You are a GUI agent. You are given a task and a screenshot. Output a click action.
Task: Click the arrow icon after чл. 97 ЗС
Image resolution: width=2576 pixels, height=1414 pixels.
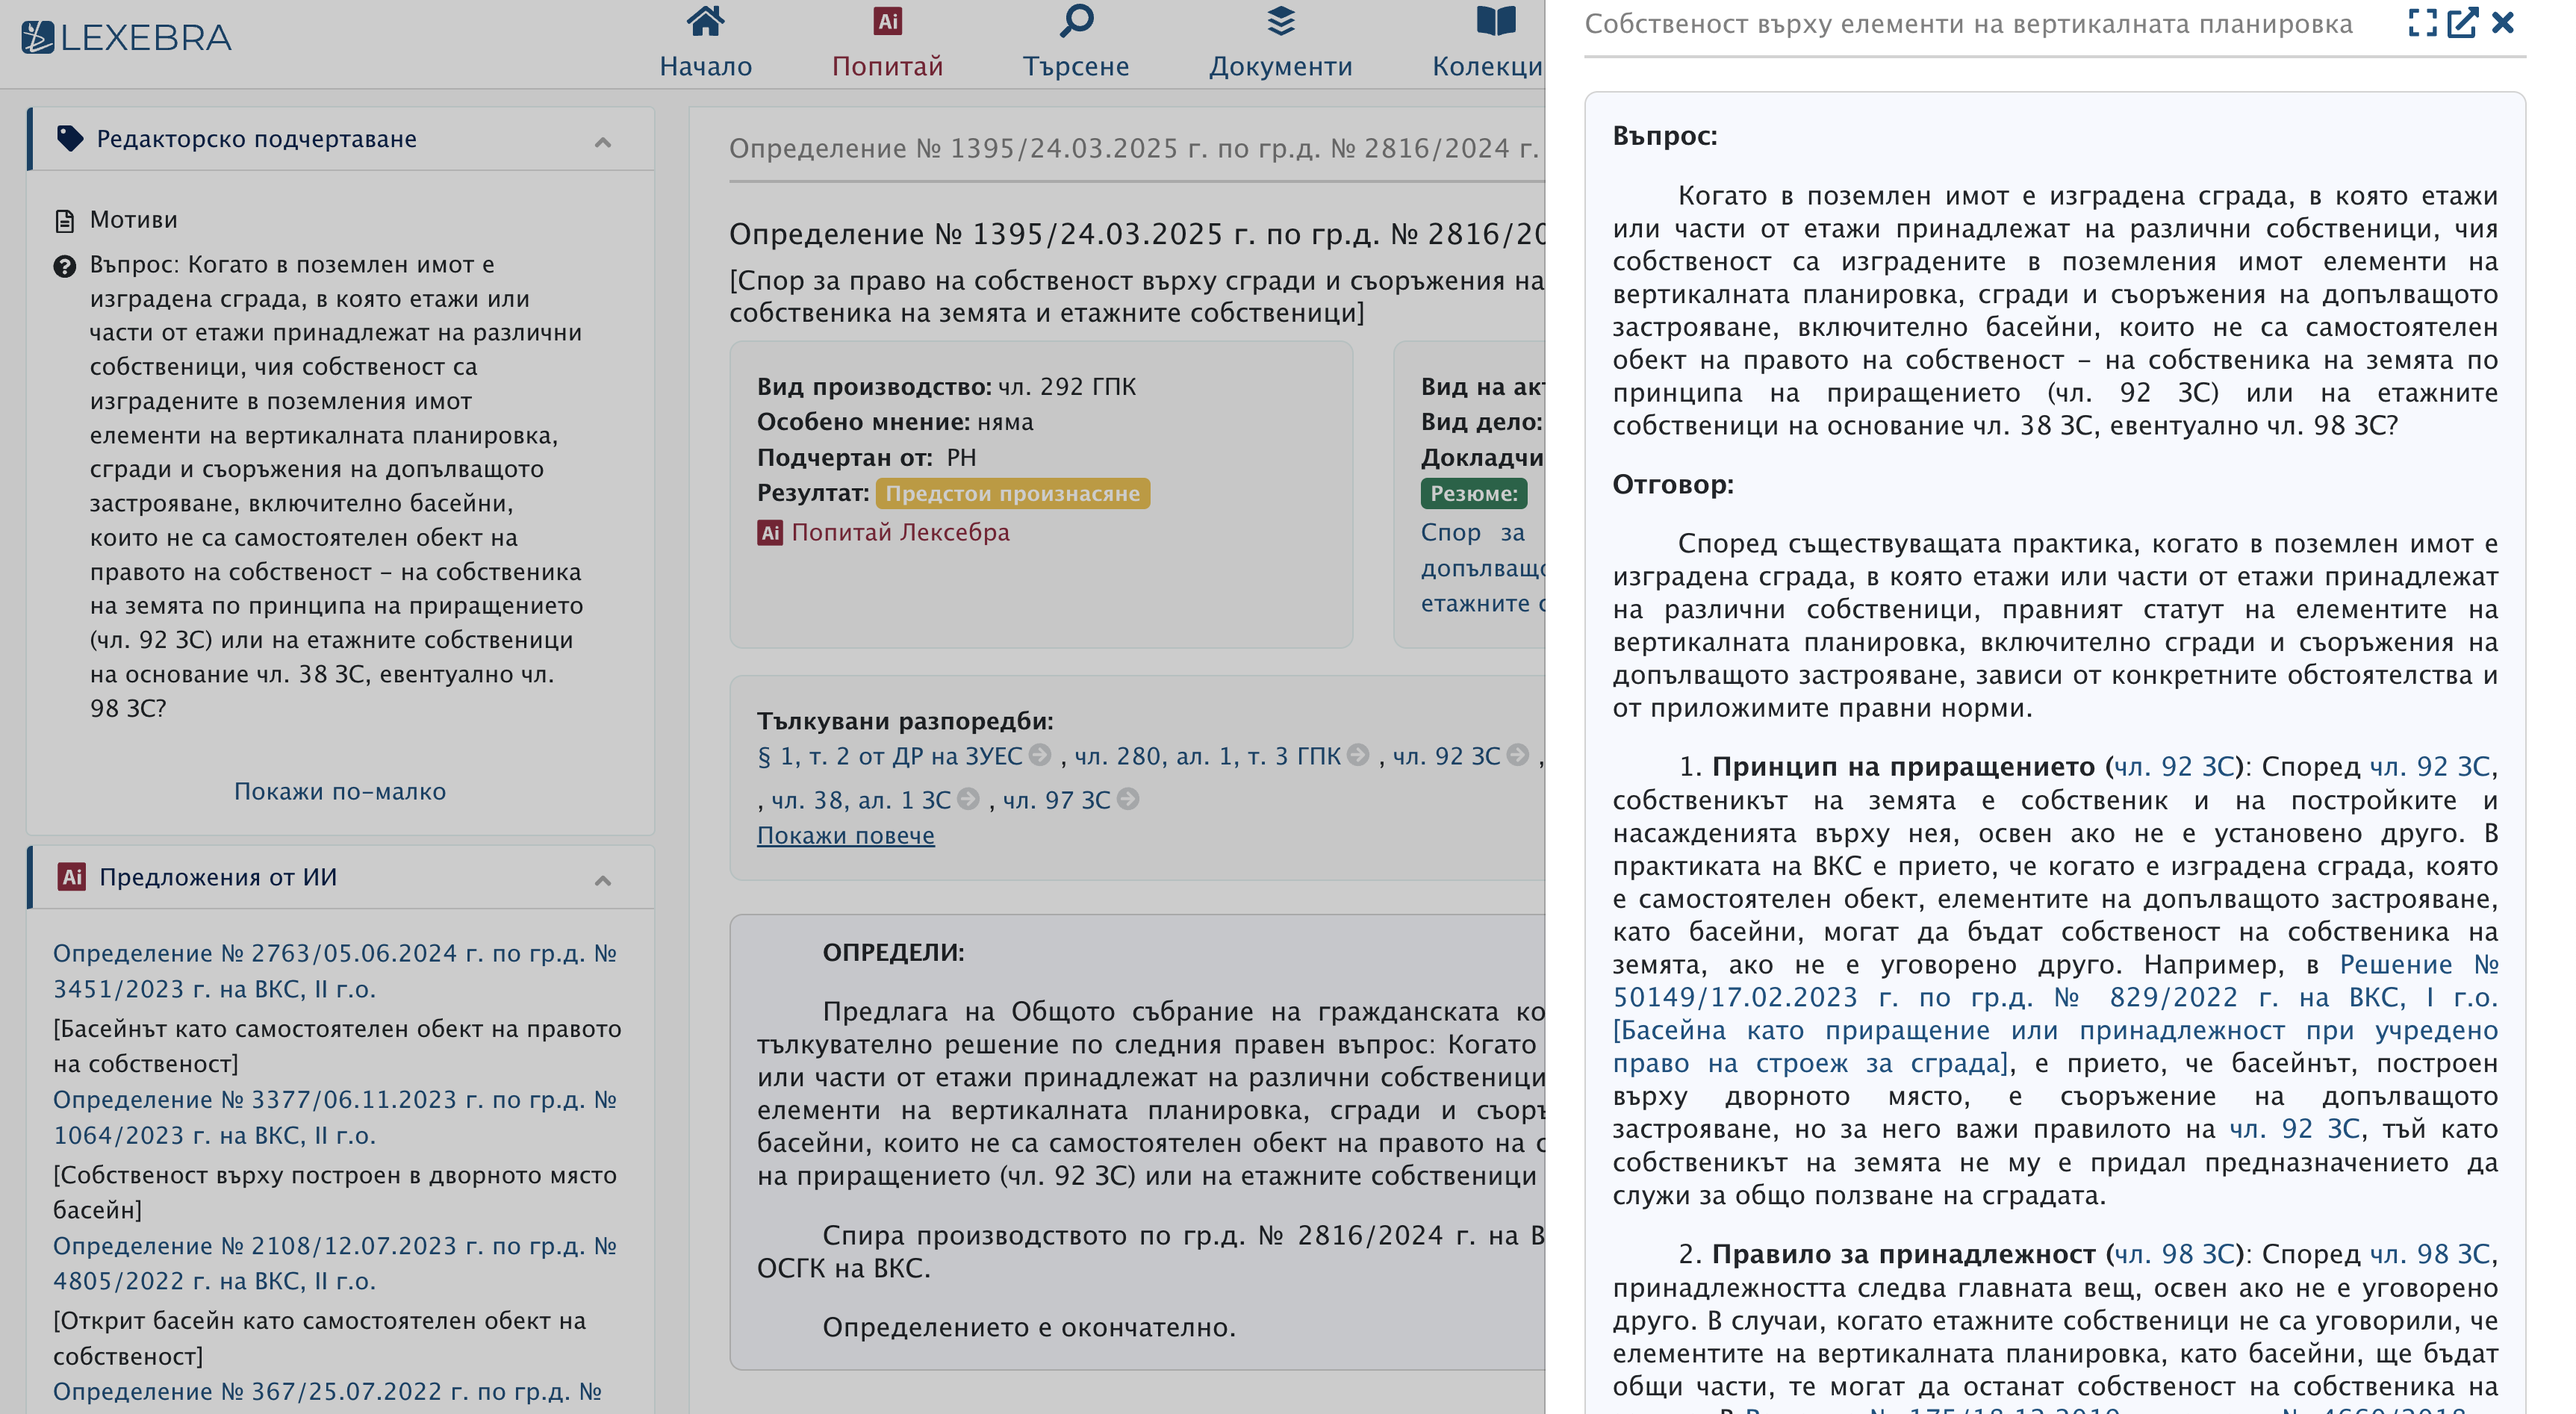[1127, 799]
